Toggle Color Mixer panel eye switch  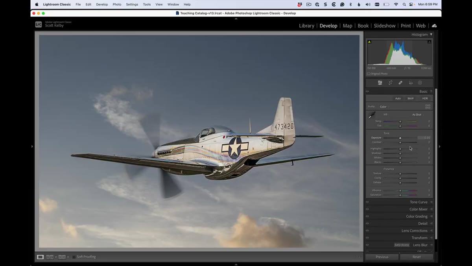pos(367,209)
